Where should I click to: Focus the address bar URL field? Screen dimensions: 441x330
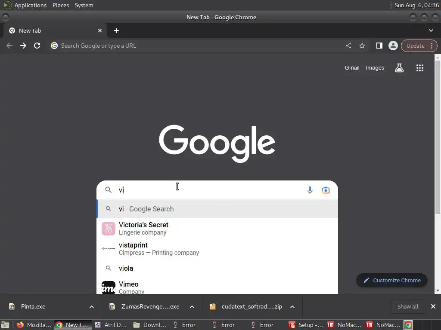(x=197, y=46)
